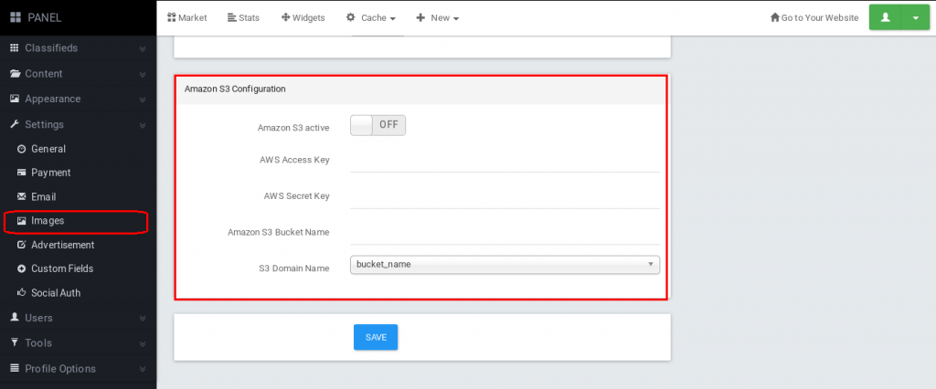Image resolution: width=936 pixels, height=389 pixels.
Task: Click the PANEL grid icon
Action: pos(16,18)
